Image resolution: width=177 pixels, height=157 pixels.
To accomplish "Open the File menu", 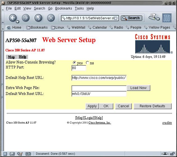I will (x=9, y=8).
